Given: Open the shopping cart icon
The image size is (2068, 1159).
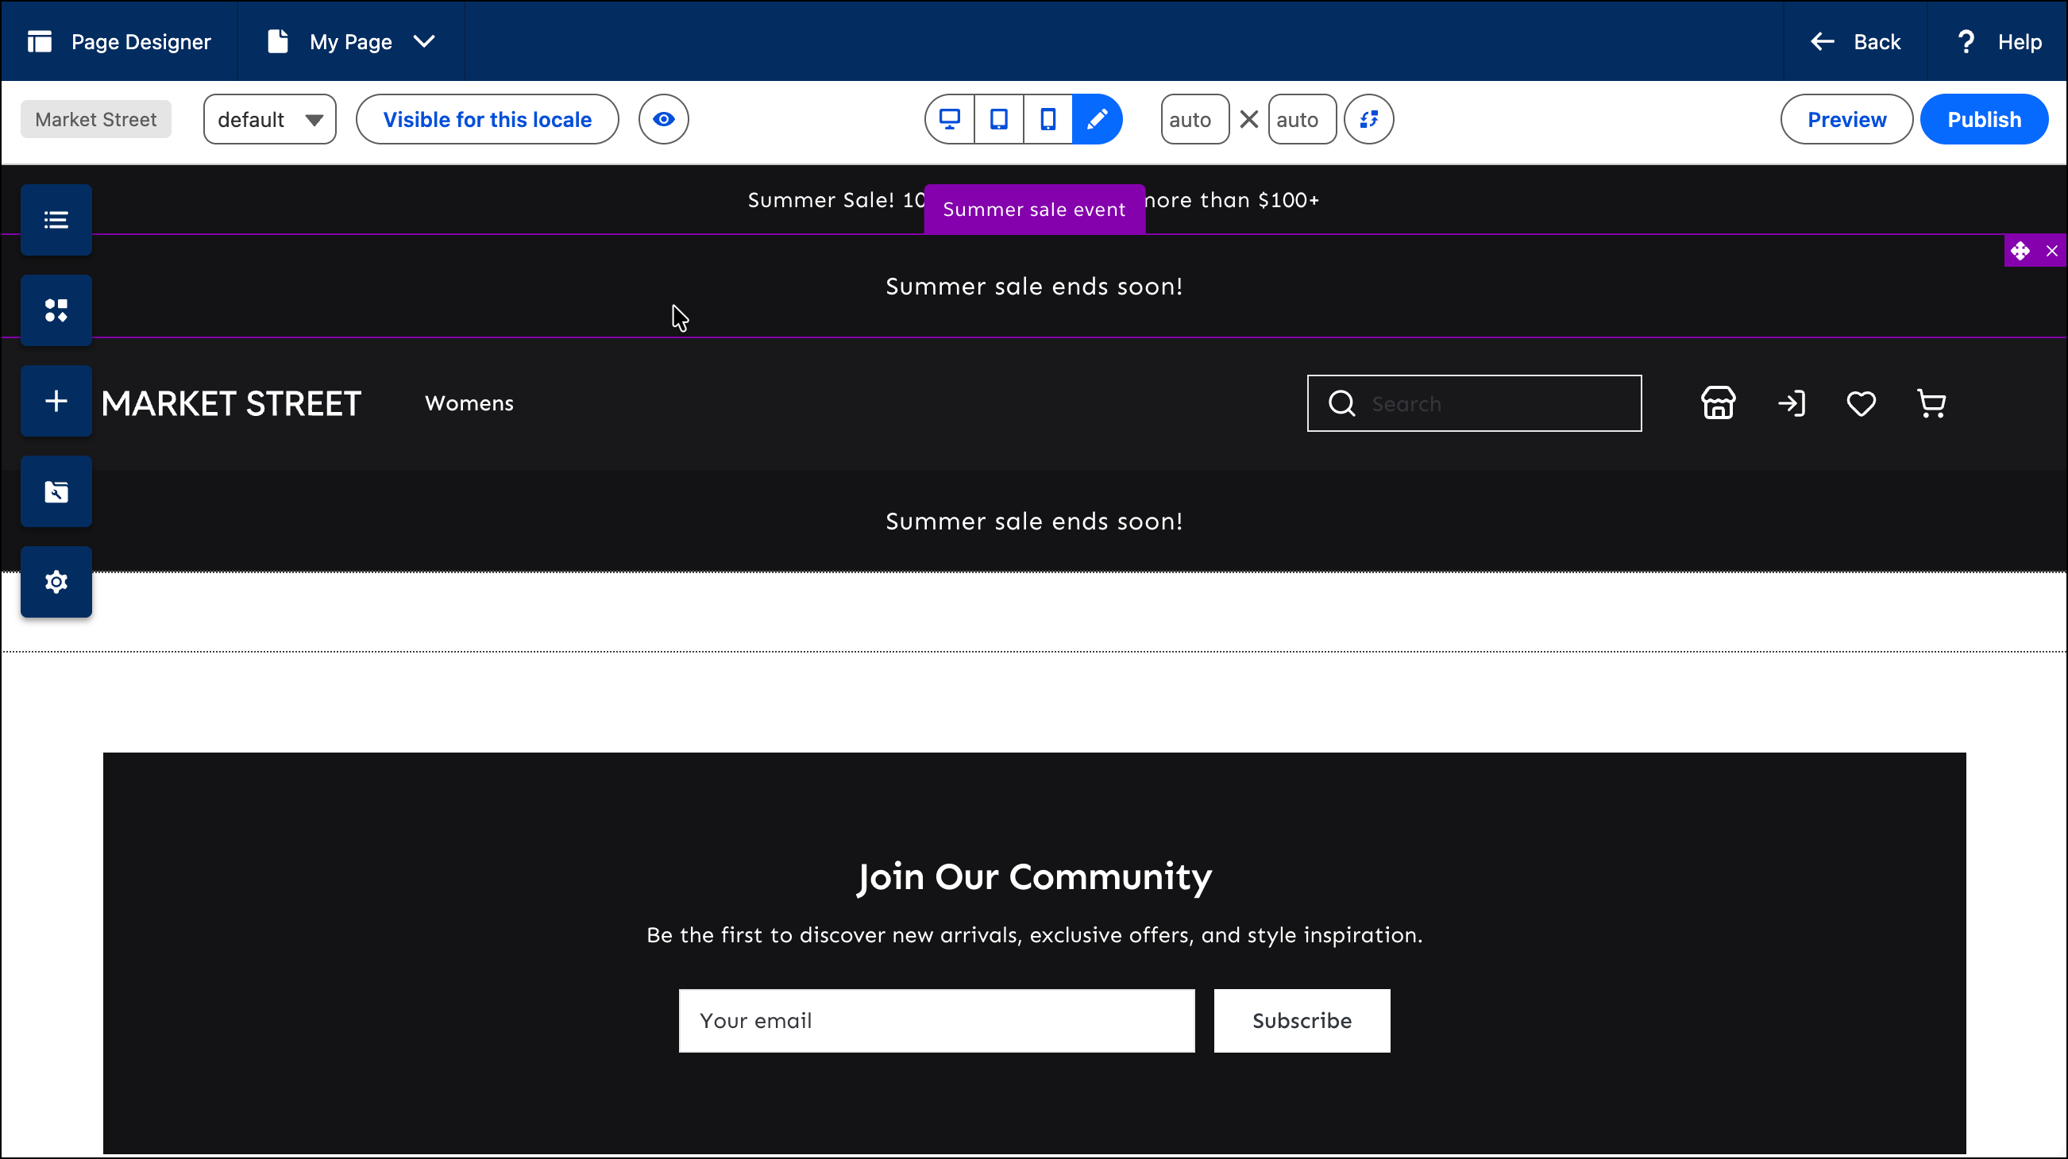Looking at the screenshot, I should click(1931, 404).
